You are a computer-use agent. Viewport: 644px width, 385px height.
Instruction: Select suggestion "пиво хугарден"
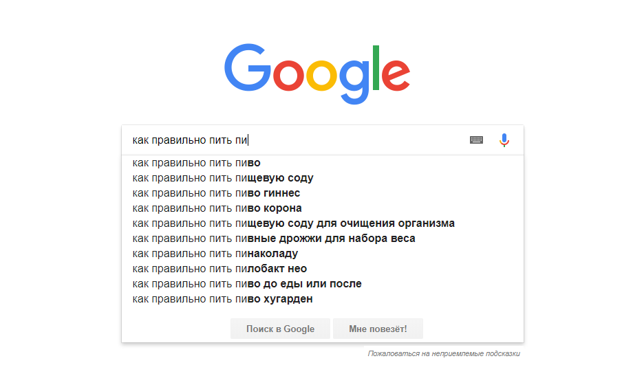(x=222, y=299)
